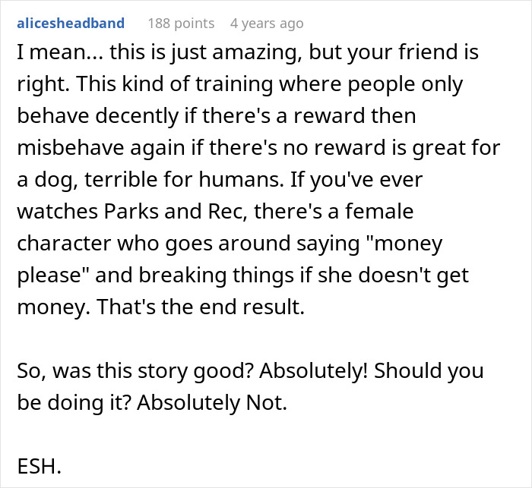Click the opening words I mean...
Screen dimensions: 532x488
[x=50, y=52]
